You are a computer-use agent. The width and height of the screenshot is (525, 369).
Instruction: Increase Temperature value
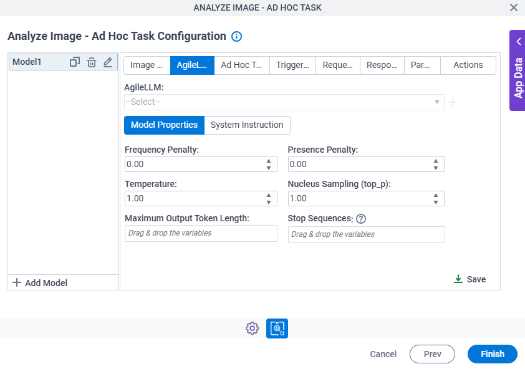[x=269, y=195]
